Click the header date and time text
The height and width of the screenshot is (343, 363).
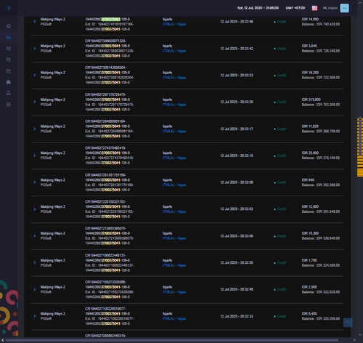(x=258, y=8)
